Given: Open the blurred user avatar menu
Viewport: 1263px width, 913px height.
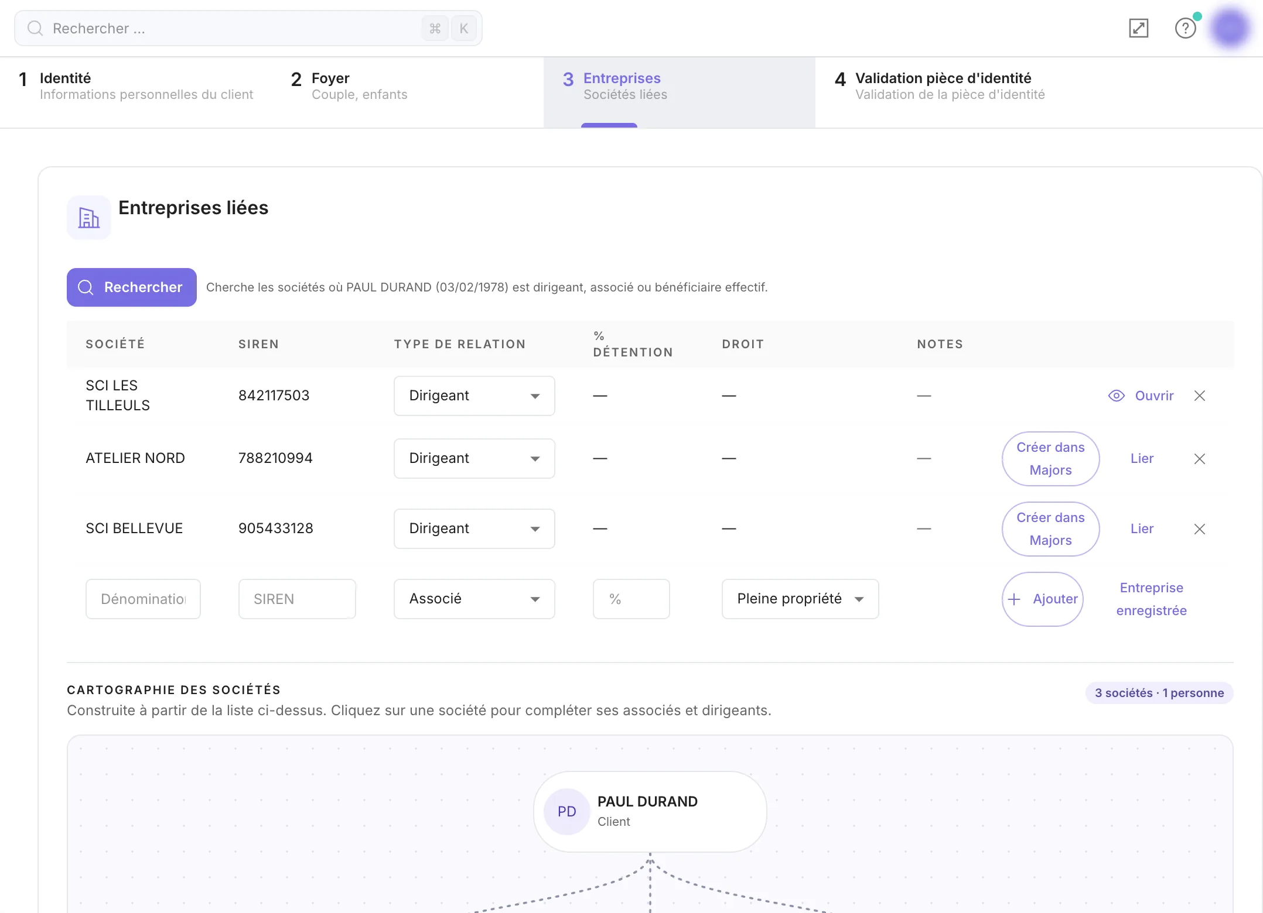Looking at the screenshot, I should click(1230, 28).
